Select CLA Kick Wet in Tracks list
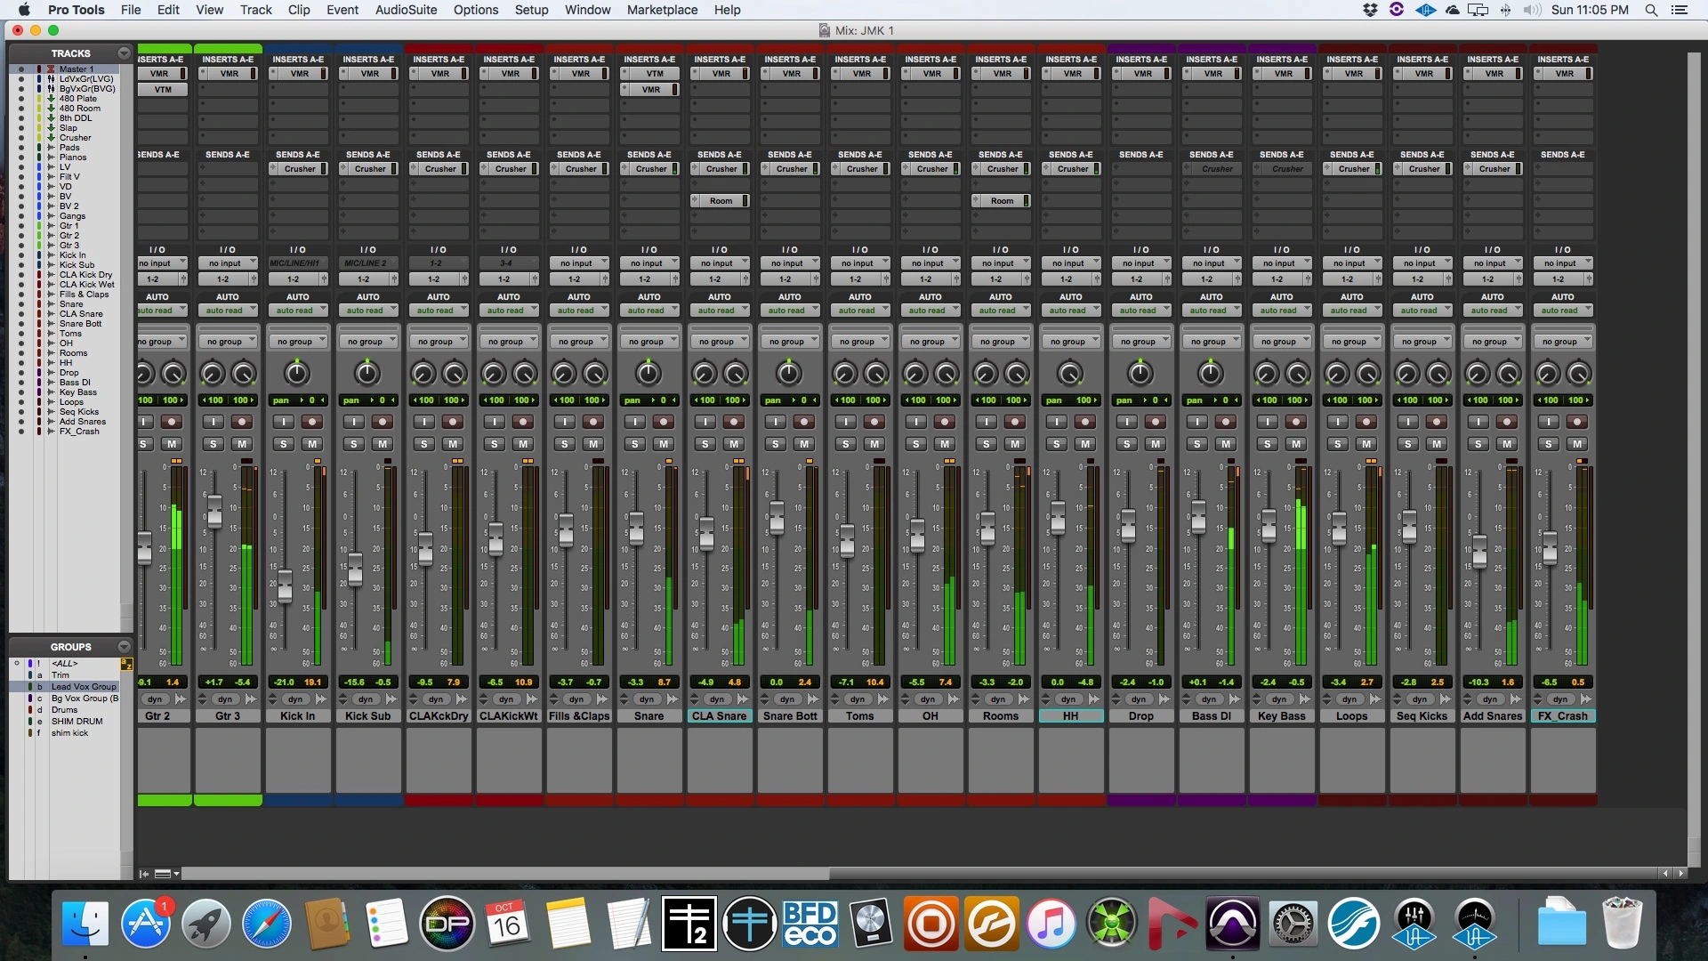1708x961 pixels. (x=86, y=285)
